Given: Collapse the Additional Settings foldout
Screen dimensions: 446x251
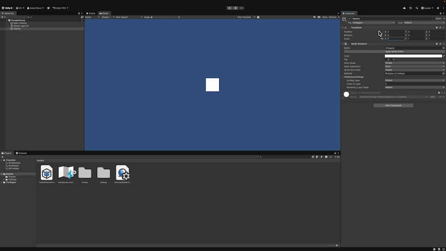Looking at the screenshot, I should tap(343, 77).
